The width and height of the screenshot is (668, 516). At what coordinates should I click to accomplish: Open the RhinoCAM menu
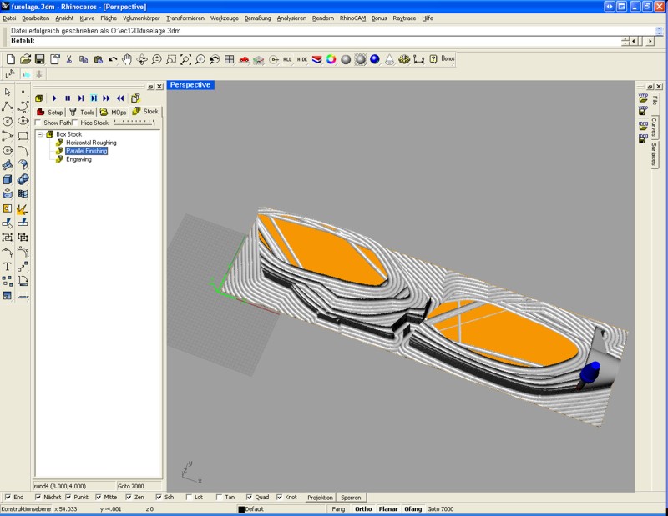352,18
